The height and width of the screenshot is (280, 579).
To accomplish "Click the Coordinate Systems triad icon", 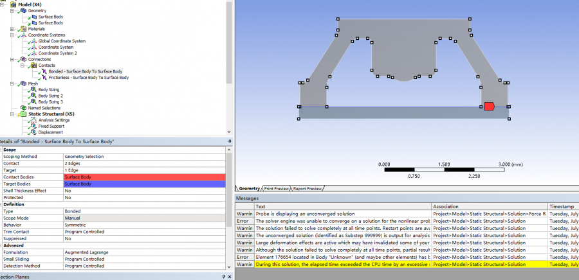I will tap(24, 35).
